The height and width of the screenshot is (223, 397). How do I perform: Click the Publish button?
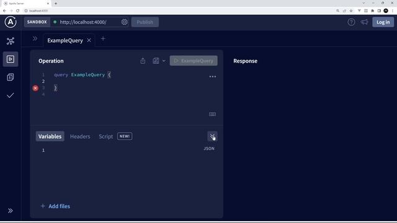tap(145, 22)
